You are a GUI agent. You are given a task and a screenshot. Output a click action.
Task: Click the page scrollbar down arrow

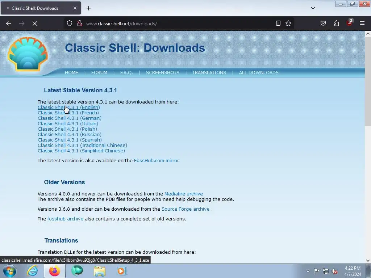click(368, 260)
